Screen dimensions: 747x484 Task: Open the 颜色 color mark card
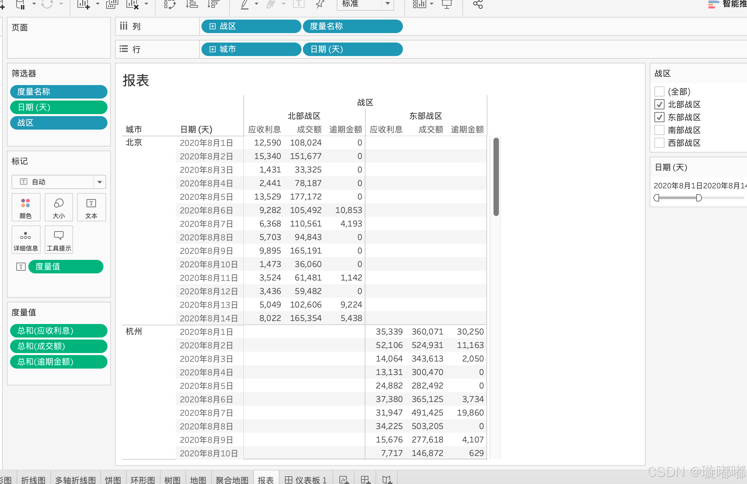[26, 207]
